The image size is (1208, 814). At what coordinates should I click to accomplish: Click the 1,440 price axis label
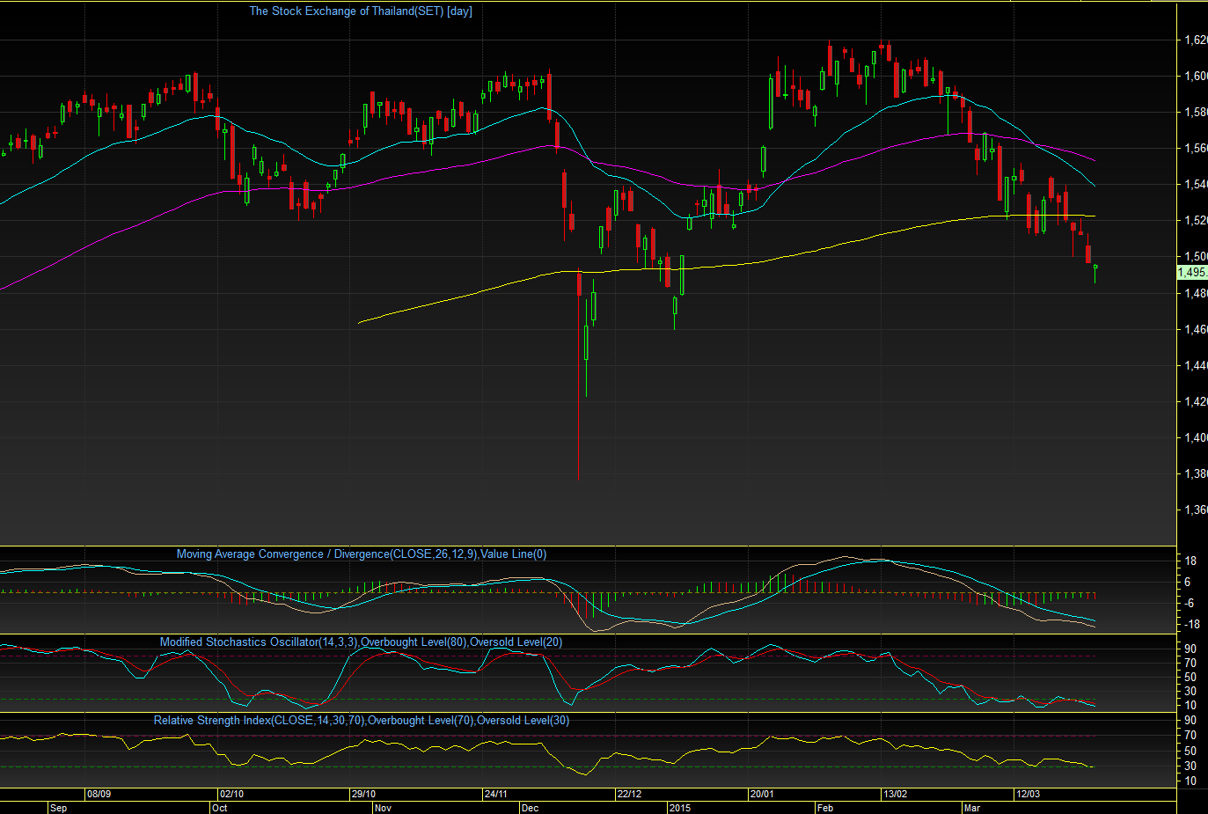1196,365
